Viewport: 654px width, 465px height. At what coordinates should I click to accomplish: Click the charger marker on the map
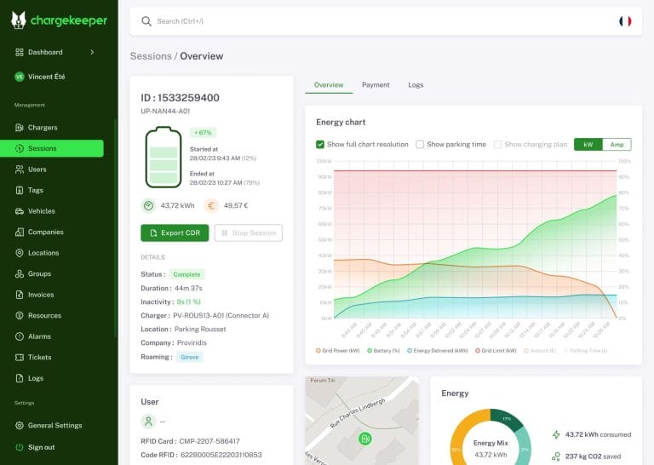point(365,439)
